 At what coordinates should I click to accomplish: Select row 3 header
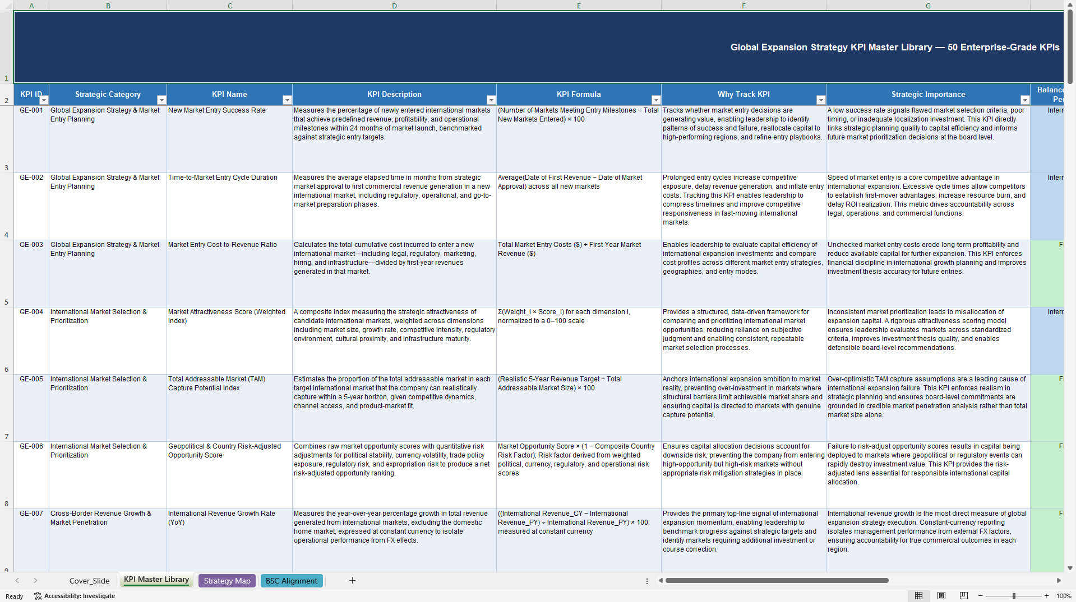(7, 139)
